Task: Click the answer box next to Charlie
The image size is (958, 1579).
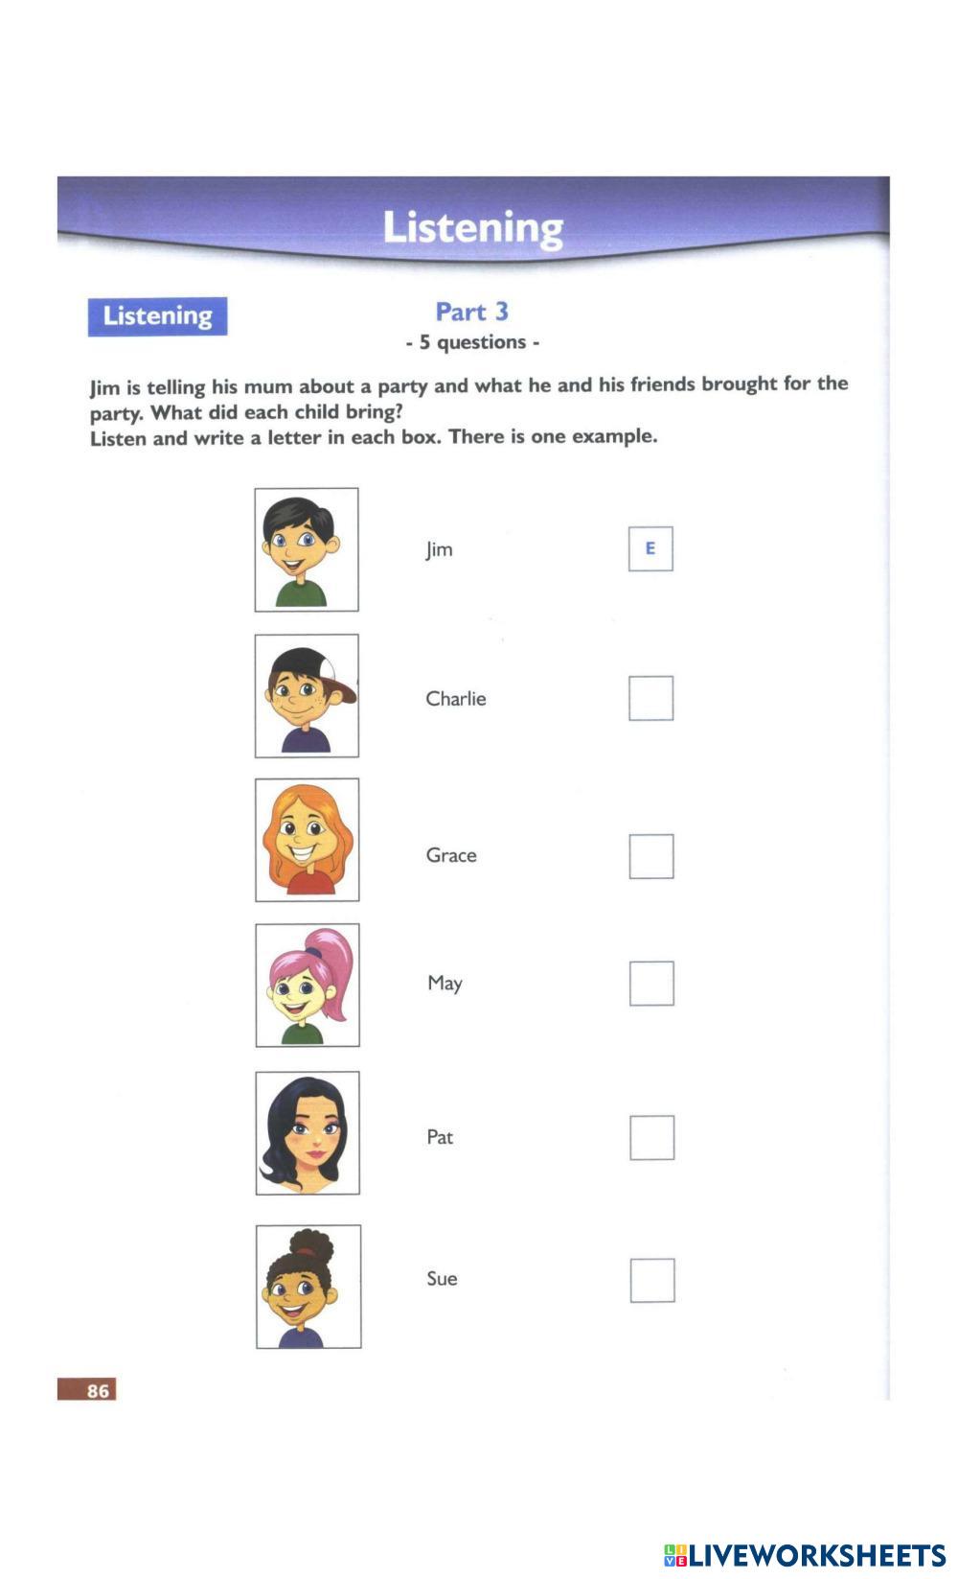Action: point(650,698)
